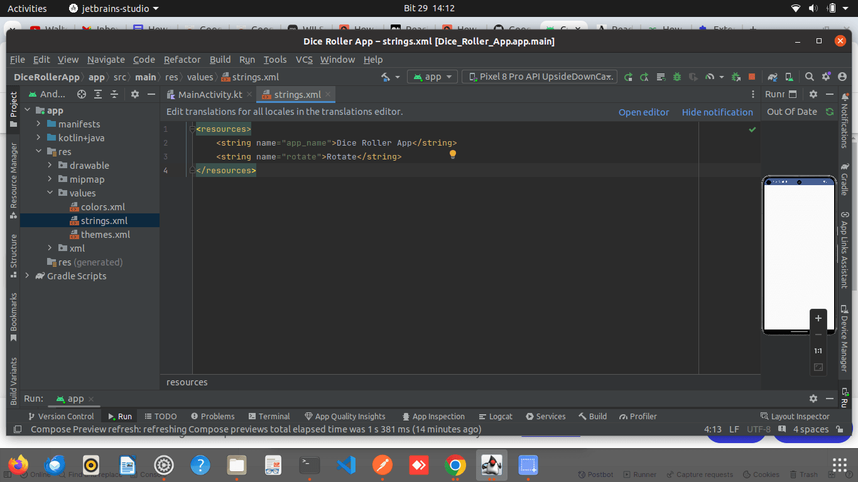This screenshot has width=858, height=482.
Task: Toggle App Links Assistant side panel
Action: pos(844,250)
